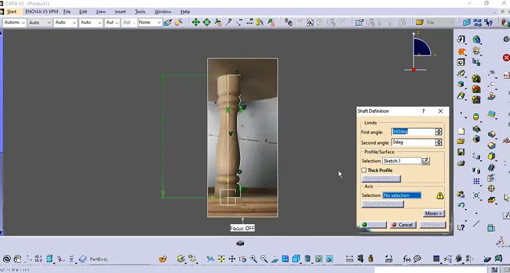Screen dimensions: 510x273
Task: Open the View menu
Action: pyautogui.click(x=101, y=12)
